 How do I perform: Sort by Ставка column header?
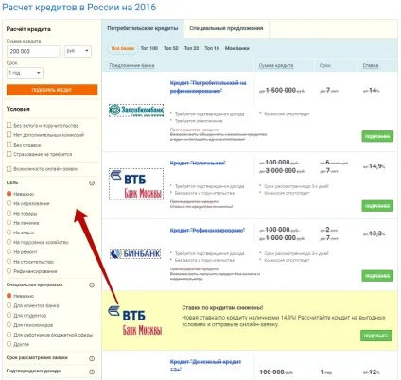point(371,65)
